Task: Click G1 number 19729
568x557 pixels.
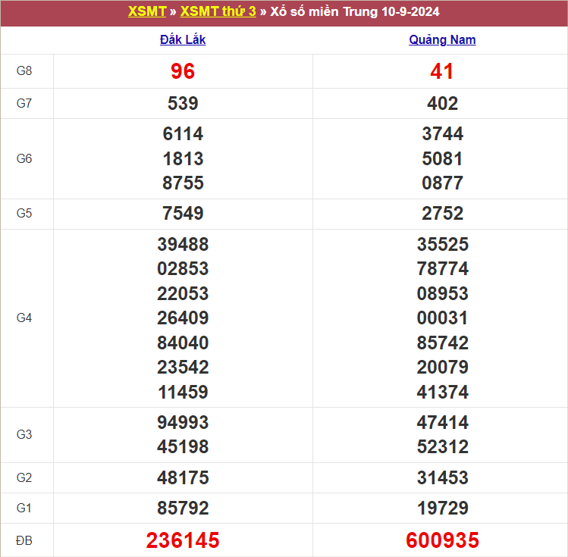Action: [x=442, y=508]
